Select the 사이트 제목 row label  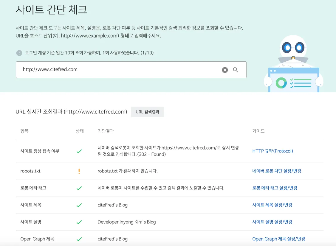[x=31, y=205]
